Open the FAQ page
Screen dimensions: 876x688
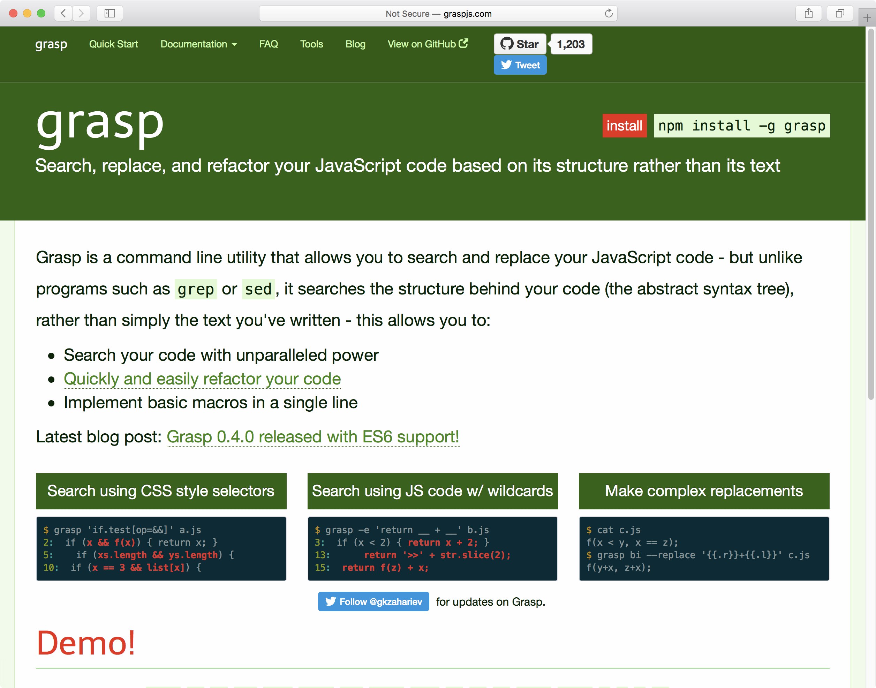[x=269, y=44]
